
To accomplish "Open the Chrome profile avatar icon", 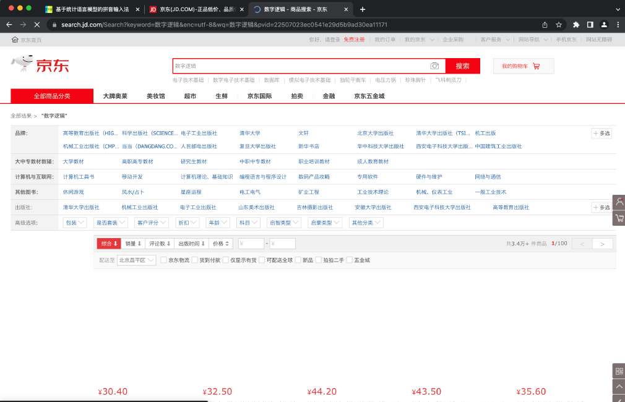I will tap(603, 25).
